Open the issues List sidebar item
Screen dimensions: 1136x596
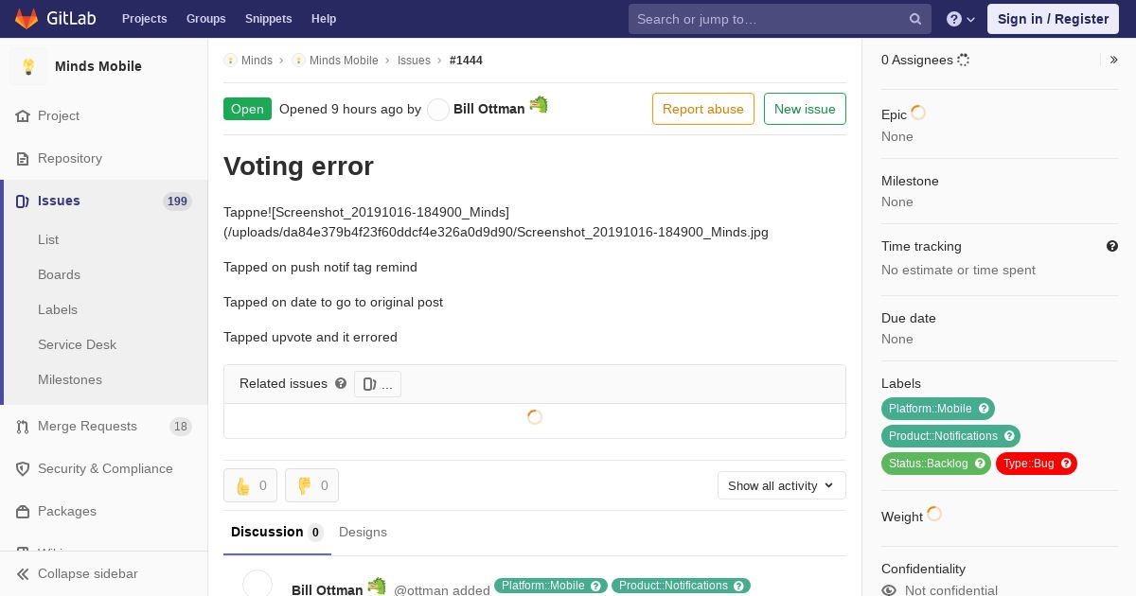(48, 240)
